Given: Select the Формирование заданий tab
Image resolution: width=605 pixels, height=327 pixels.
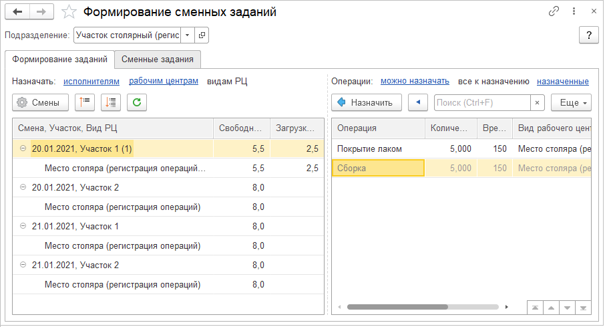Looking at the screenshot, I should 59,59.
